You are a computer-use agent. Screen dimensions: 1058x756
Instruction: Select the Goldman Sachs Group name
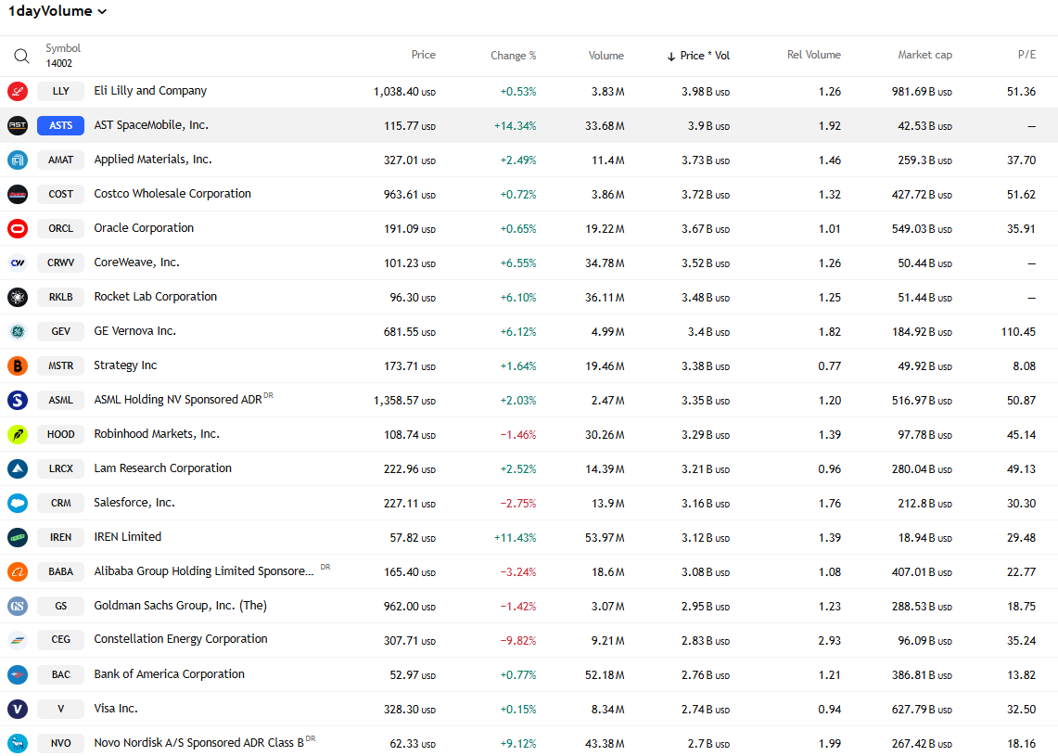[x=180, y=606]
